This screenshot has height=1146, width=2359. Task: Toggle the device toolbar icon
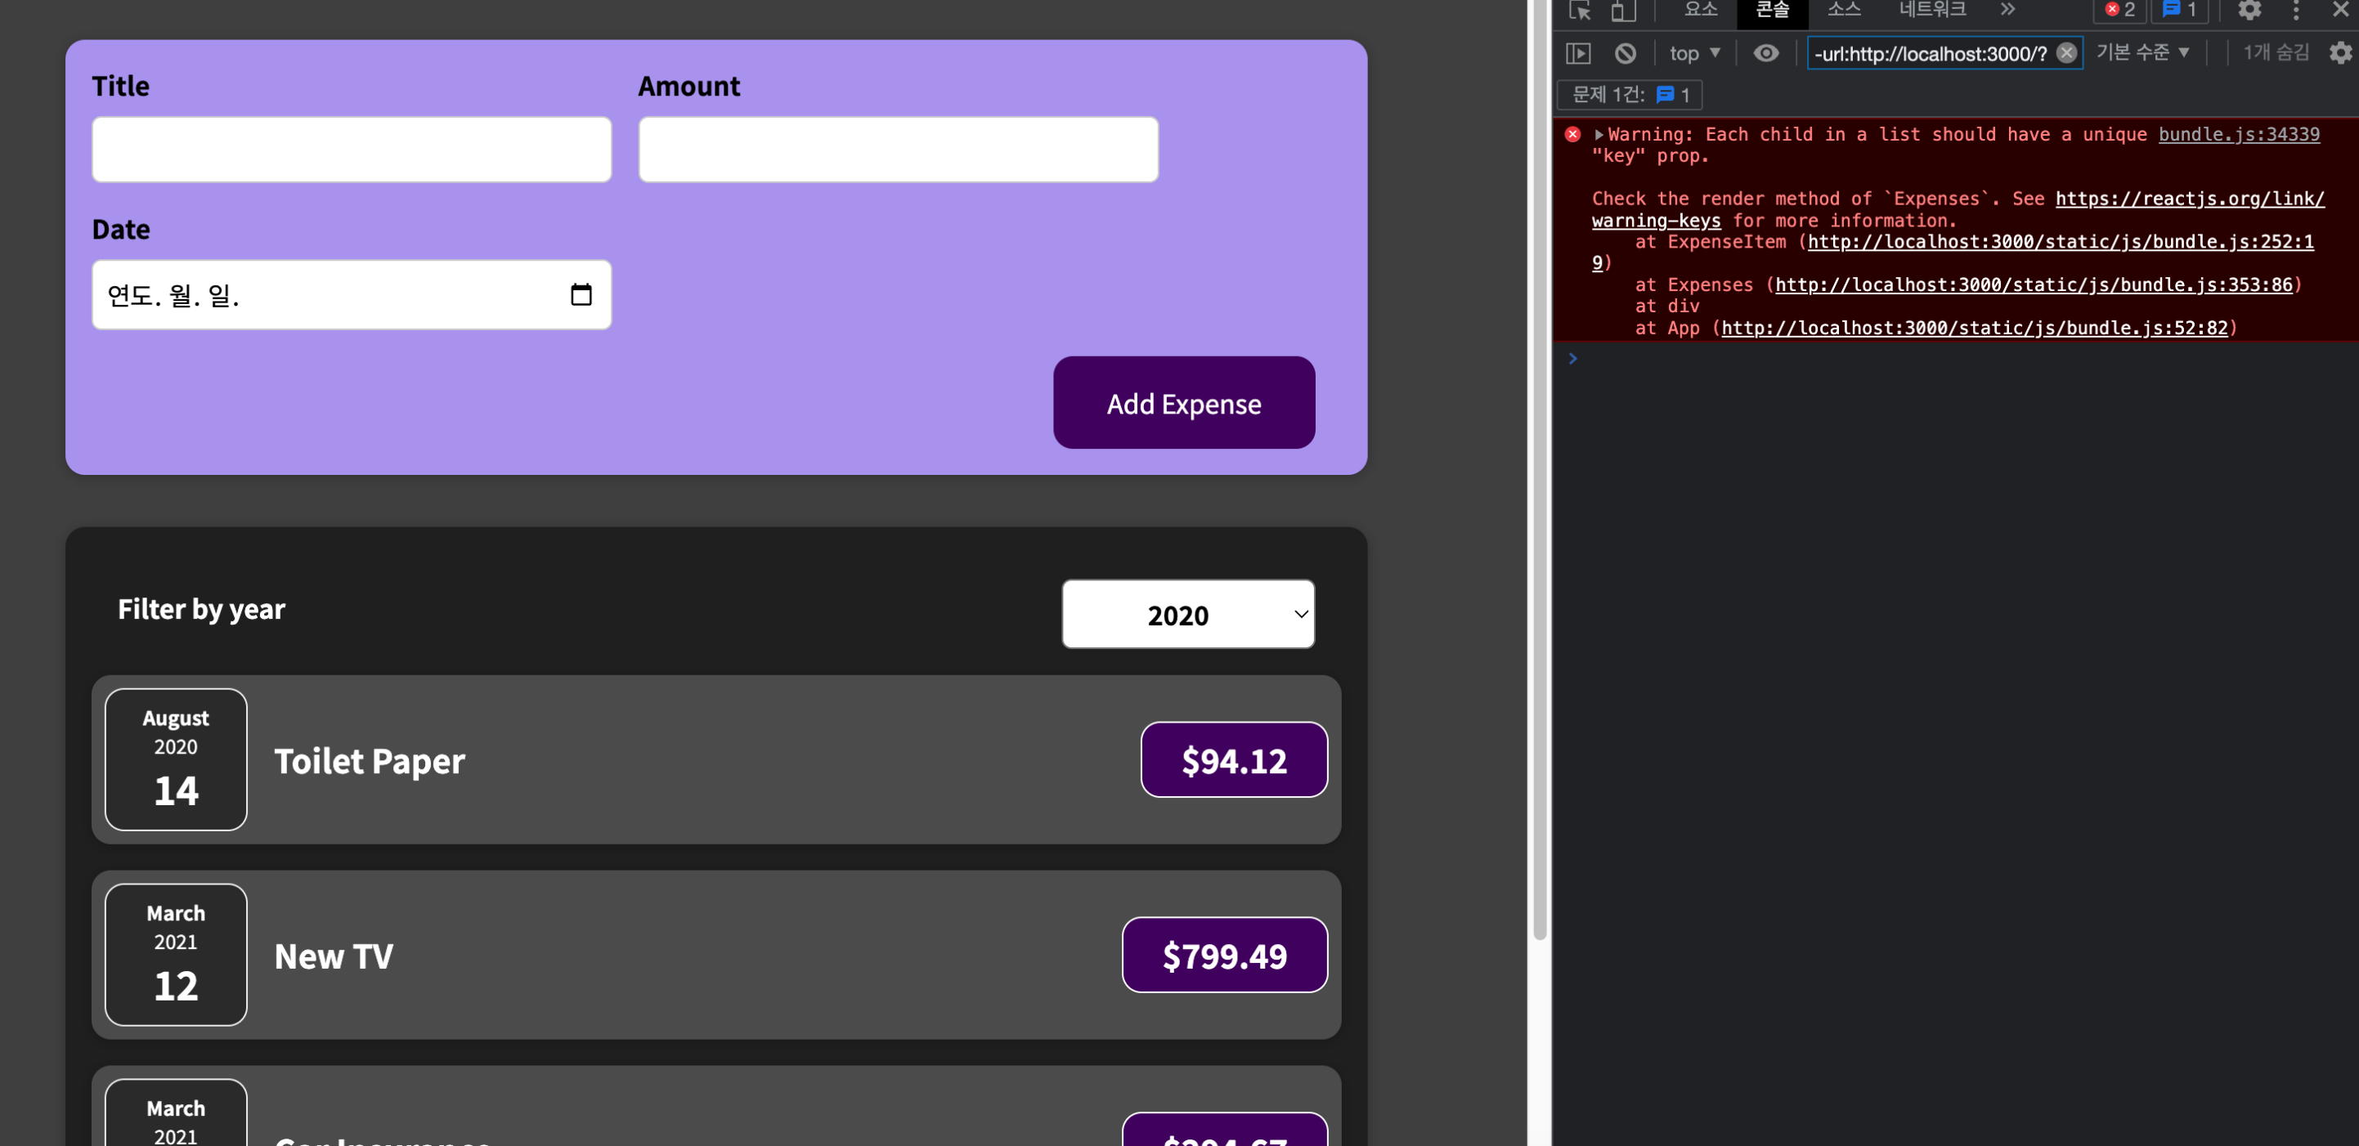pos(1623,10)
